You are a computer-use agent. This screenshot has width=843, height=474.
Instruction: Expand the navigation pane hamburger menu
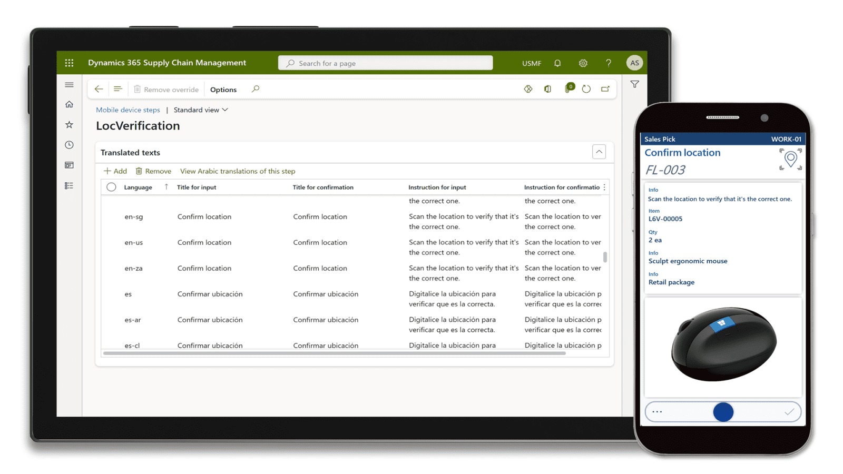(x=69, y=85)
